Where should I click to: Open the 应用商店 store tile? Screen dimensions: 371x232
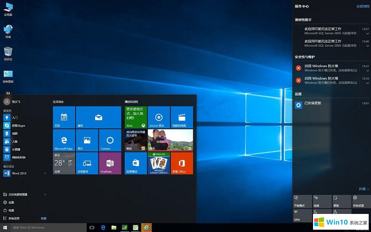tap(136, 163)
